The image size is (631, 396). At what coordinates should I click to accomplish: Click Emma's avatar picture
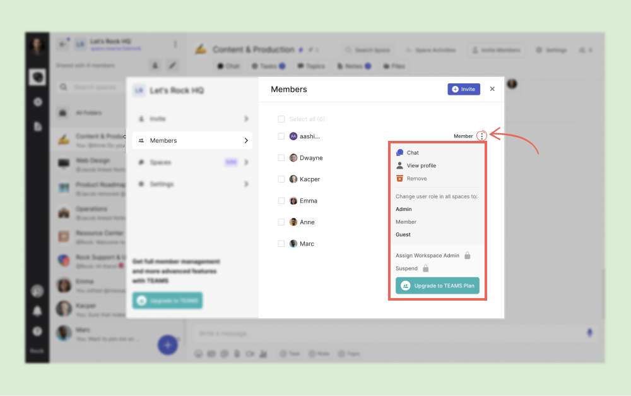click(293, 201)
